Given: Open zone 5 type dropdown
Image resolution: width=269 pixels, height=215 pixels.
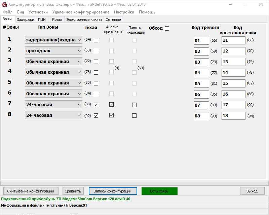Looking at the screenshot, I should [x=53, y=83].
